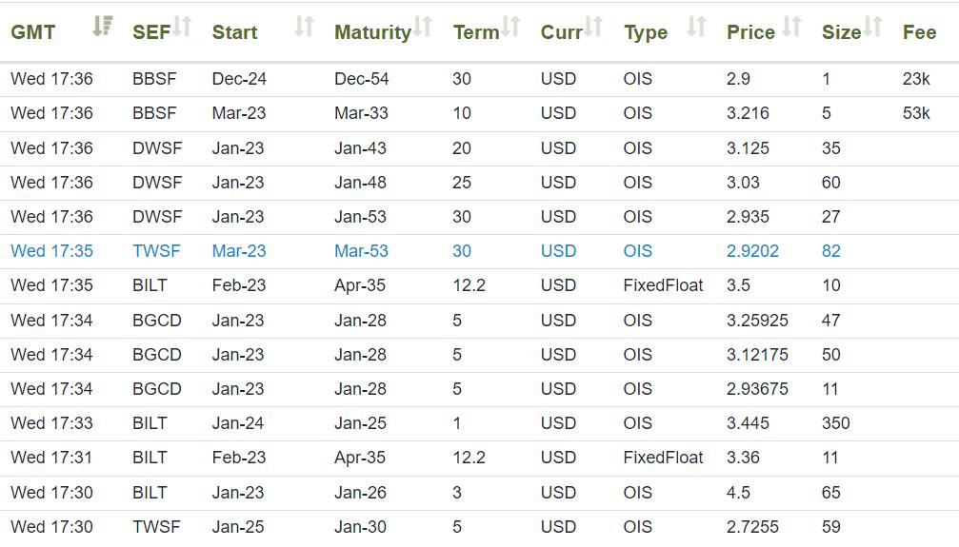Click the Fee column header

[919, 32]
